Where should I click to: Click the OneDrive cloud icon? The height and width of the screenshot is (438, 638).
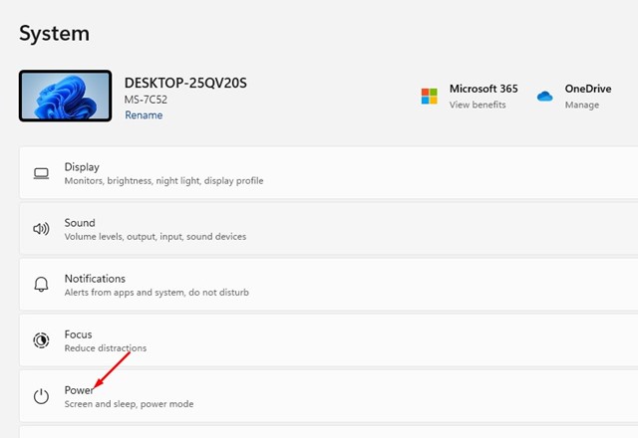click(x=544, y=96)
